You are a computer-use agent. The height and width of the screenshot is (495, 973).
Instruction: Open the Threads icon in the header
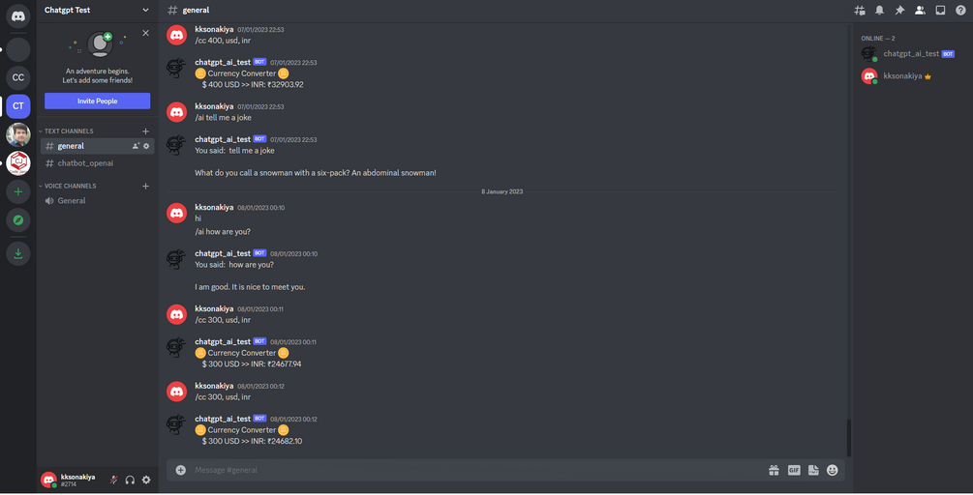(x=860, y=10)
